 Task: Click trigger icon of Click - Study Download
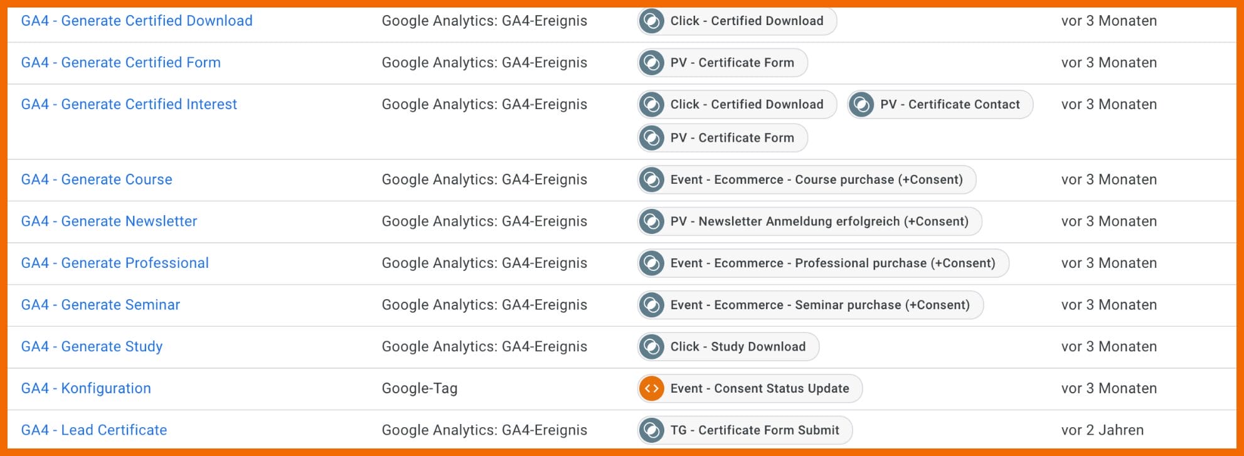(x=652, y=347)
